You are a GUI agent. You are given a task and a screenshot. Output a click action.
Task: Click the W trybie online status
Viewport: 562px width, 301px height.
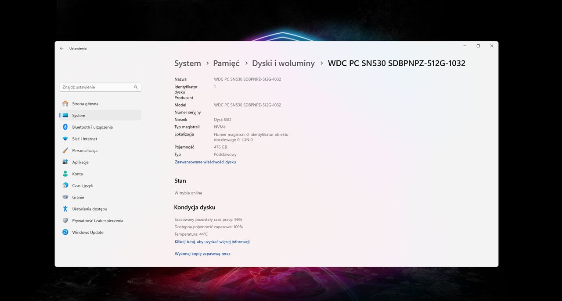[x=188, y=193]
